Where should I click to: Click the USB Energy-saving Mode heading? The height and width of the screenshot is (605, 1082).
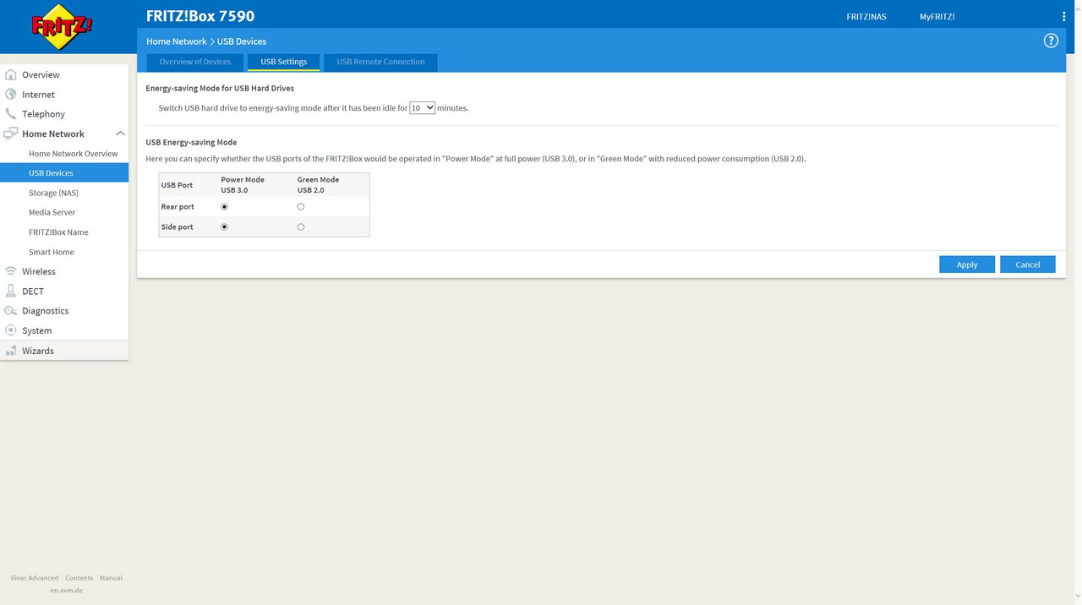[191, 142]
